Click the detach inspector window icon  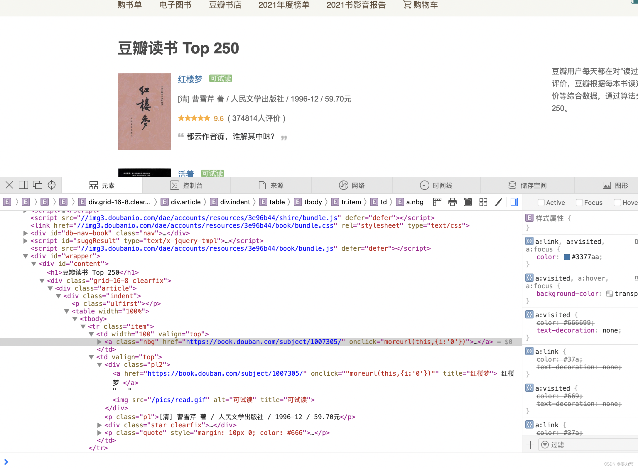point(38,185)
